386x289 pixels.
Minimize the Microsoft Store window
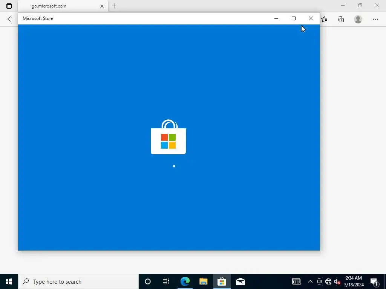click(276, 18)
